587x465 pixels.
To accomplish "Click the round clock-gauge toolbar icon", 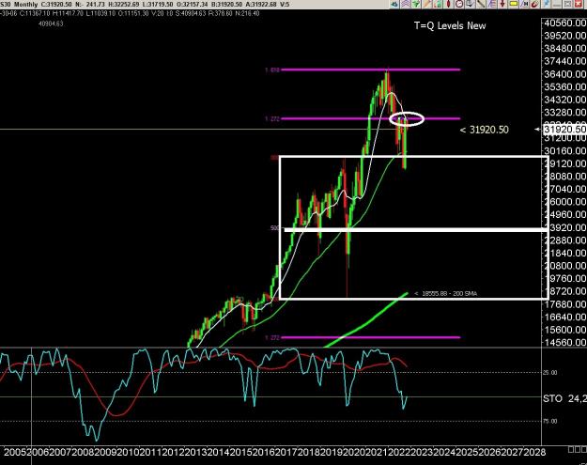I will 459,4.
